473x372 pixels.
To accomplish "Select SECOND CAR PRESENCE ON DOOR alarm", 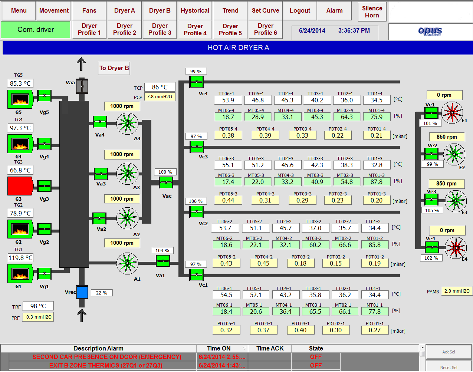I will click(x=174, y=357).
